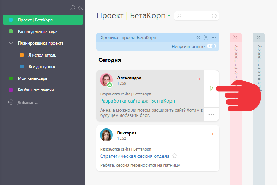Click the message text starting with Анна, а можно
Viewport: 277px width, 185px height.
[x=152, y=113]
